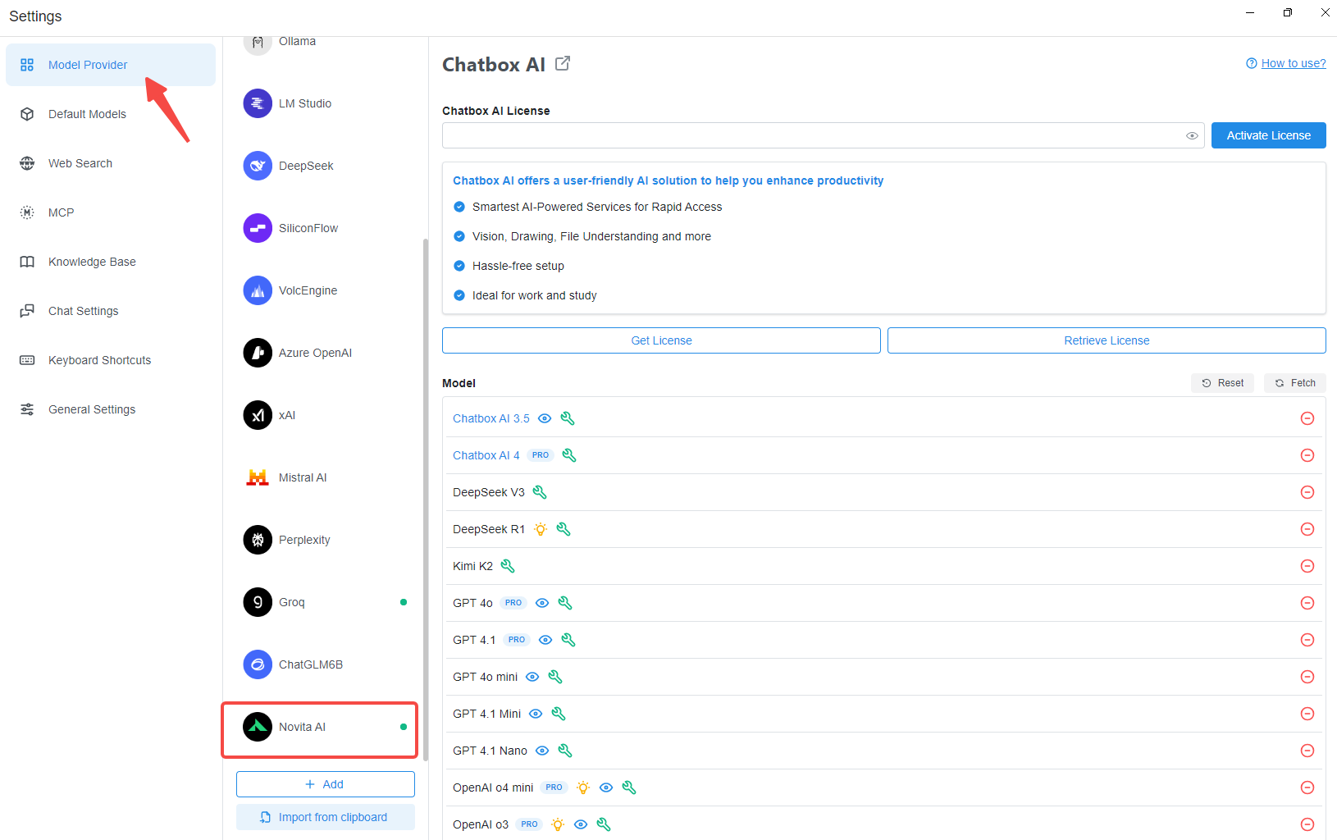The height and width of the screenshot is (840, 1337).
Task: Toggle license key visibility eye icon
Action: tap(1192, 136)
